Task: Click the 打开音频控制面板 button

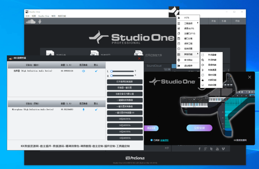Action: click(x=125, y=81)
